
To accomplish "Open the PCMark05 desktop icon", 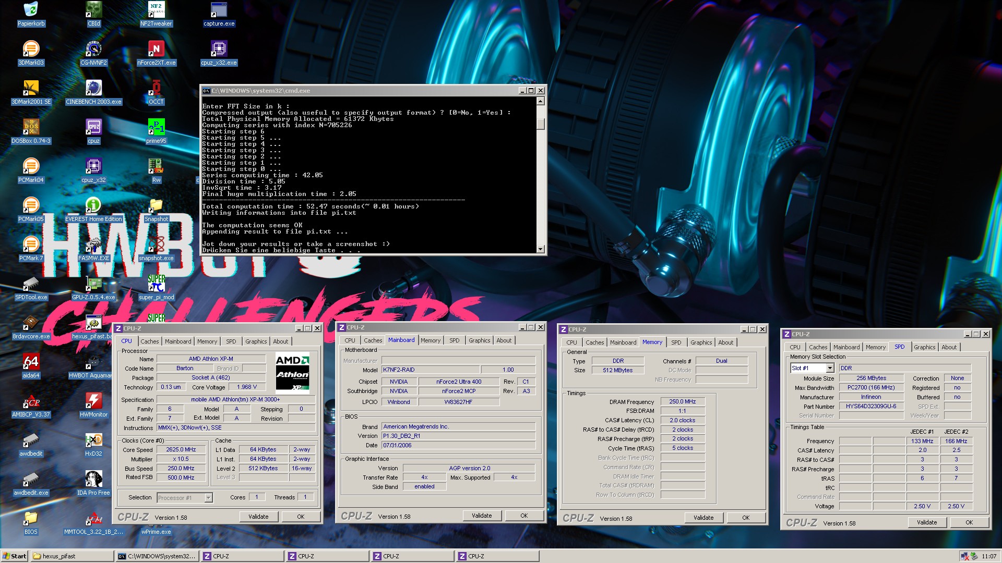I will pyautogui.click(x=31, y=210).
